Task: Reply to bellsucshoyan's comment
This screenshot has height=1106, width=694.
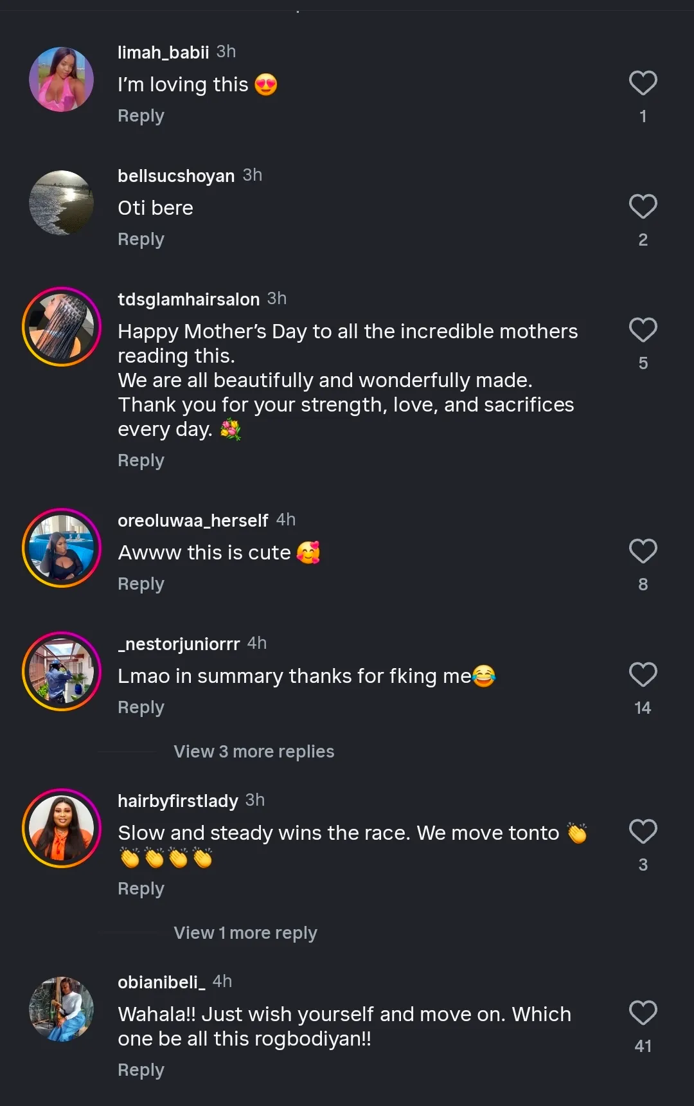Action: click(141, 240)
